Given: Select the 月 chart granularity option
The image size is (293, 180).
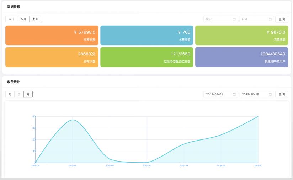Looking at the screenshot, I should (x=28, y=94).
